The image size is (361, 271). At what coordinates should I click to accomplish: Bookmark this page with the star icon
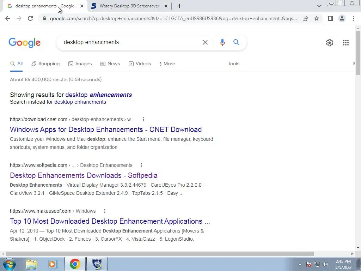pos(317,18)
